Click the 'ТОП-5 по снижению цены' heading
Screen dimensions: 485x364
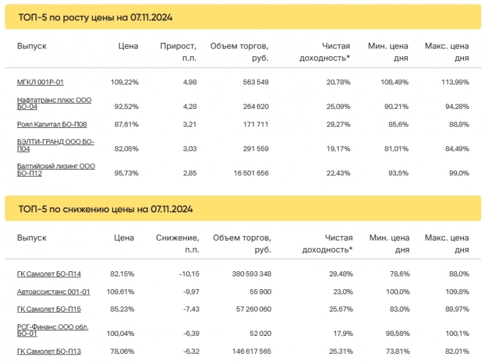point(106,209)
